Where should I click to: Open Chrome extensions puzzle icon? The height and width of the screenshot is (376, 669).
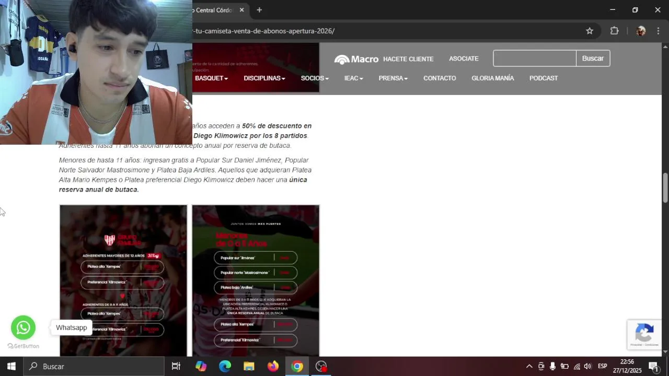point(615,31)
